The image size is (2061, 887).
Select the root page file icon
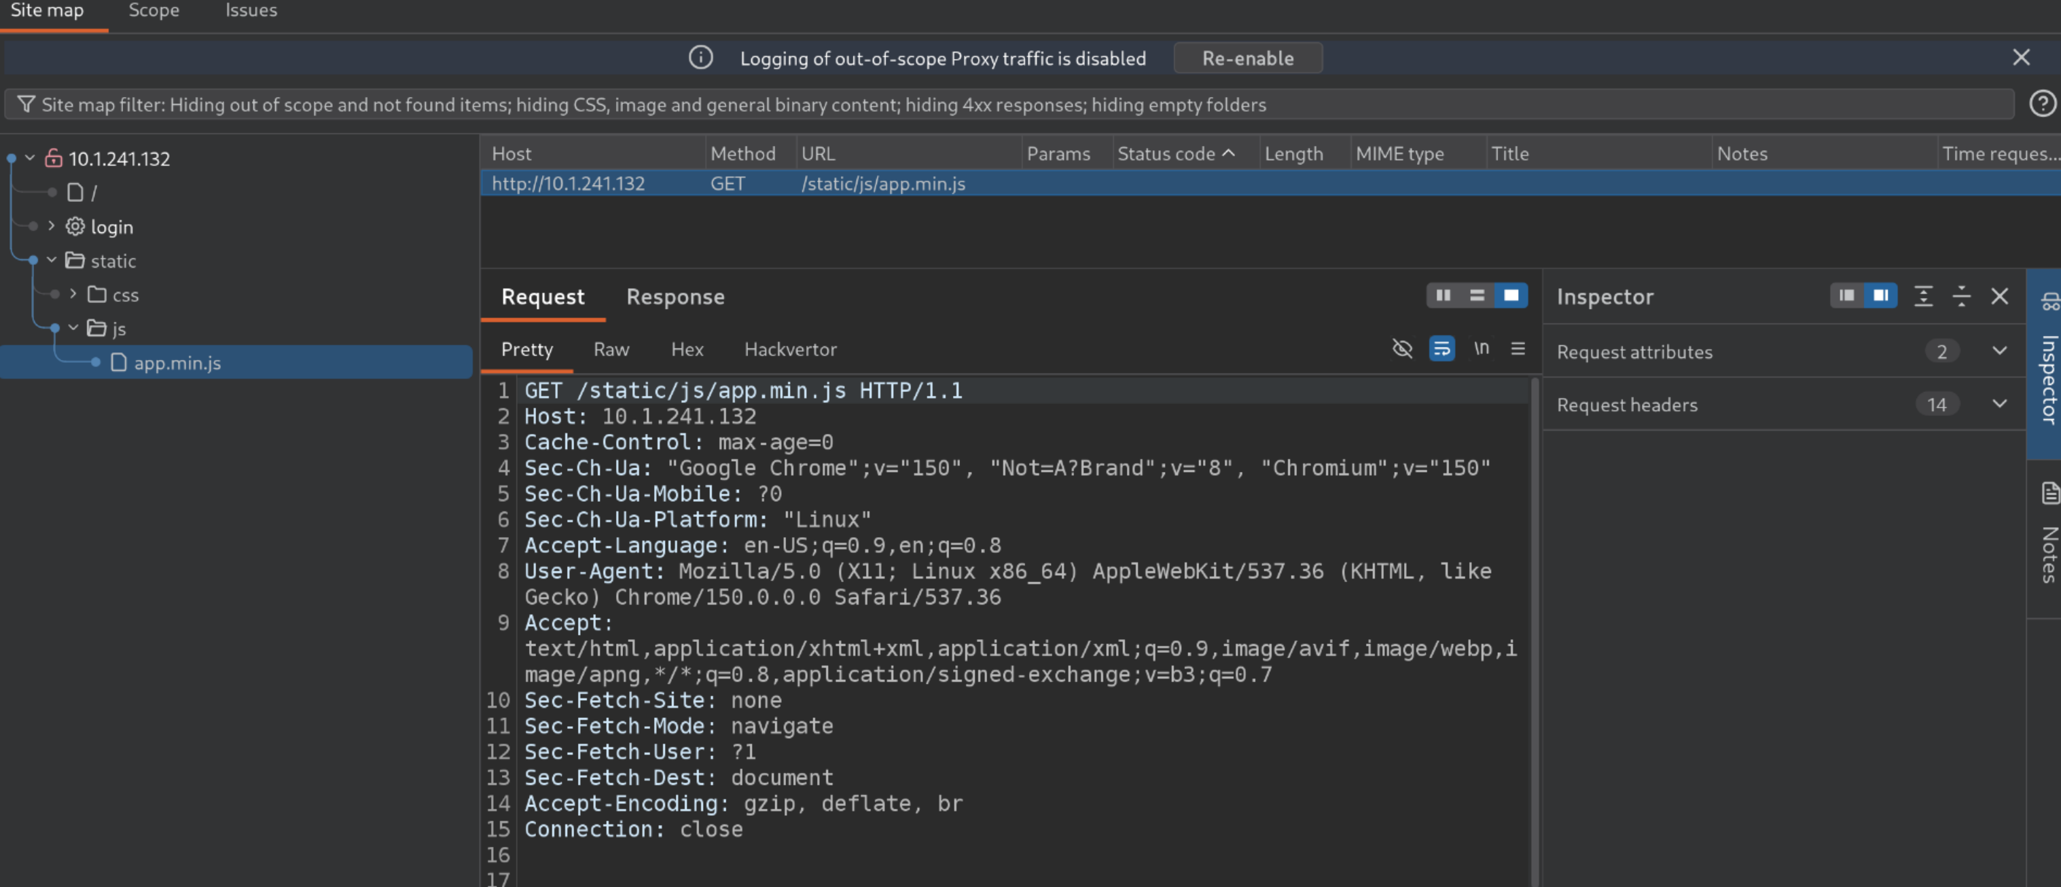[x=75, y=192]
